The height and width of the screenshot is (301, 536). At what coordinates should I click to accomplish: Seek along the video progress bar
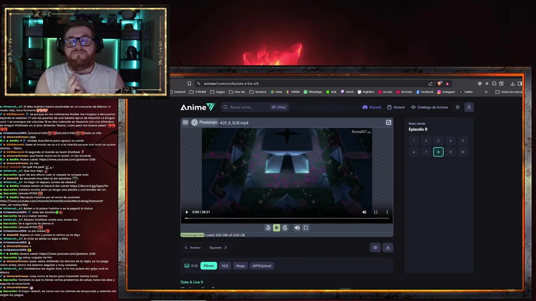click(287, 218)
